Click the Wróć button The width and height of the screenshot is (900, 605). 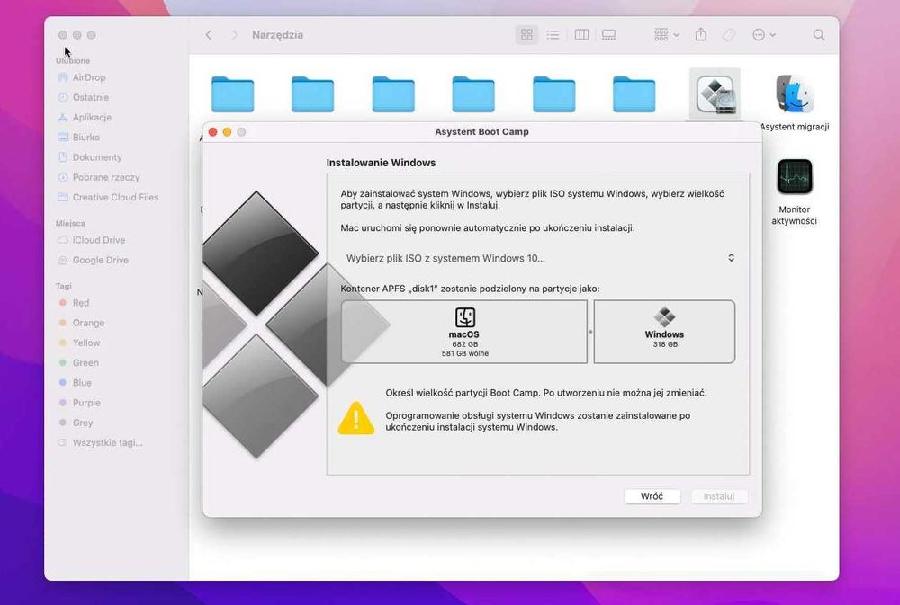(652, 496)
